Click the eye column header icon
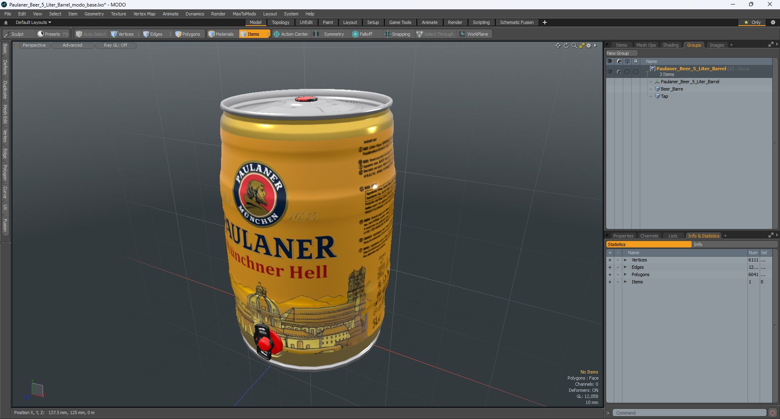The width and height of the screenshot is (780, 419). pyautogui.click(x=610, y=61)
